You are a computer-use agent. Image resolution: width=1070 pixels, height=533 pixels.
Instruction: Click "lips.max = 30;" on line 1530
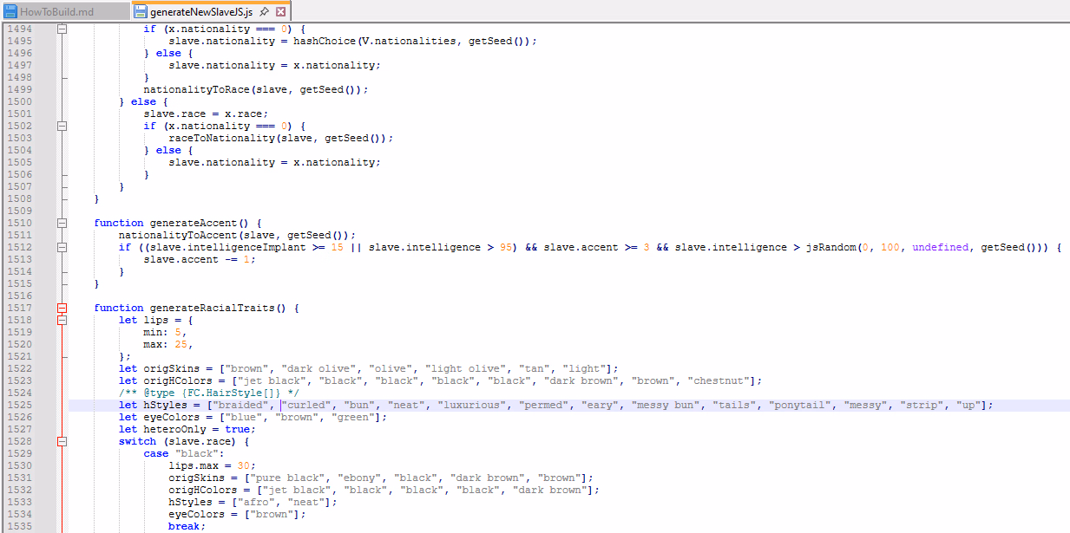[213, 465]
